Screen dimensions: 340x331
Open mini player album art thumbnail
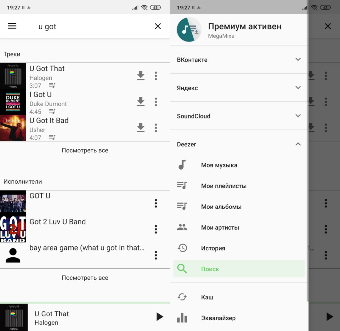[14, 317]
